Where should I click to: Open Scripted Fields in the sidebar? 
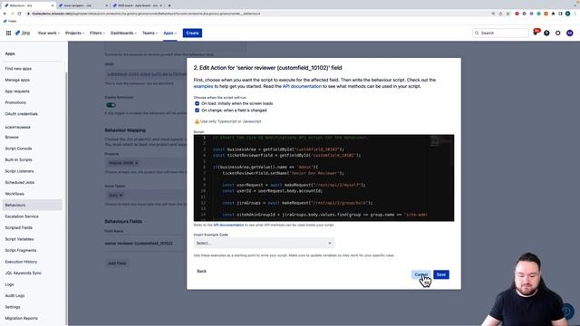pyautogui.click(x=18, y=227)
